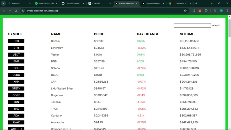Click the TRX symbol badge
231x130 pixels.
(x=16, y=109)
